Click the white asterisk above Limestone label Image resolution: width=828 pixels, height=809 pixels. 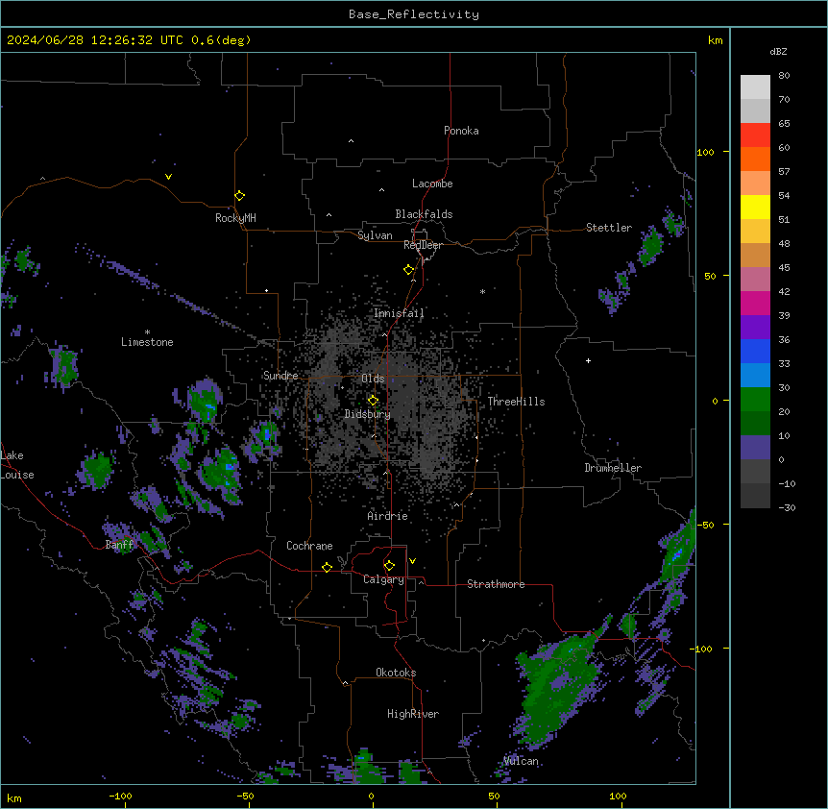point(147,331)
